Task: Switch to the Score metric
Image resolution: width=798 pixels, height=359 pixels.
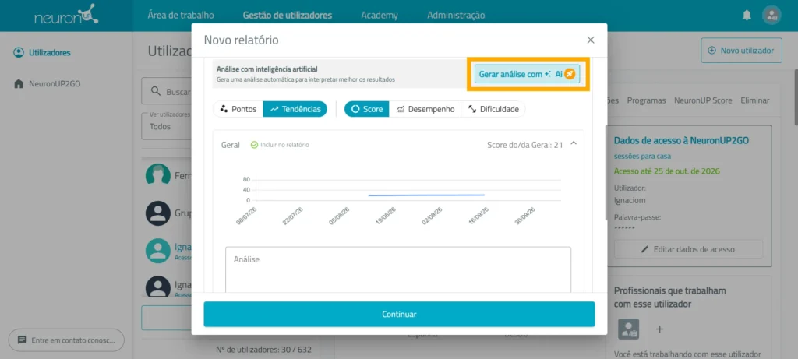Action: [x=367, y=109]
